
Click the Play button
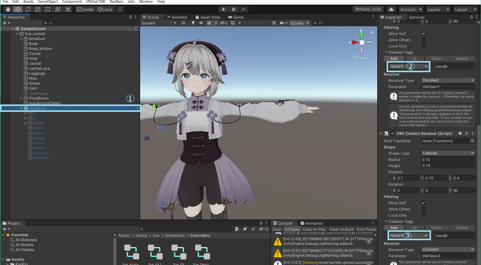tap(224, 10)
